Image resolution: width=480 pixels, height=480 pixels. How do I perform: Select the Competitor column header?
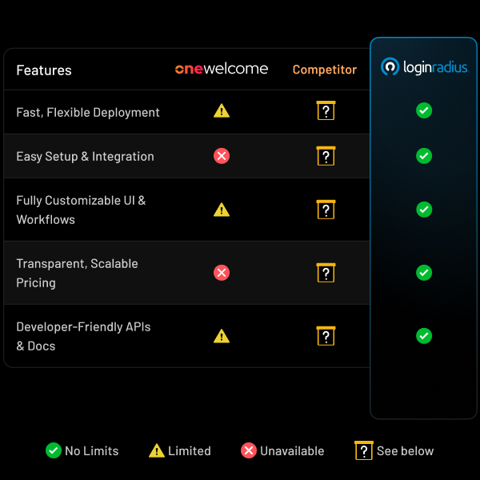pos(325,70)
